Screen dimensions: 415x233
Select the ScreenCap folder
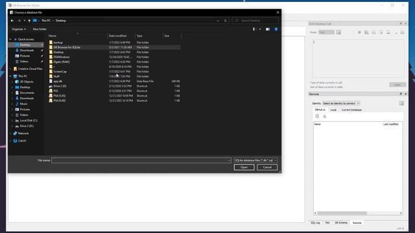(x=114, y=72)
